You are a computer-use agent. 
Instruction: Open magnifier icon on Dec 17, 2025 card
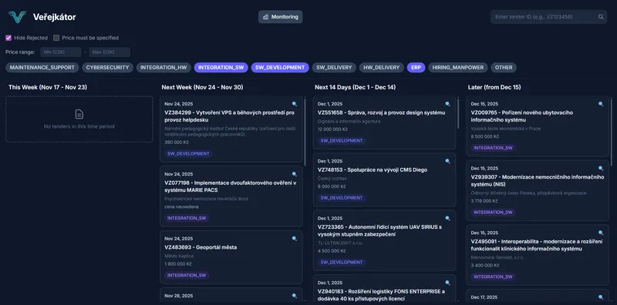601,297
